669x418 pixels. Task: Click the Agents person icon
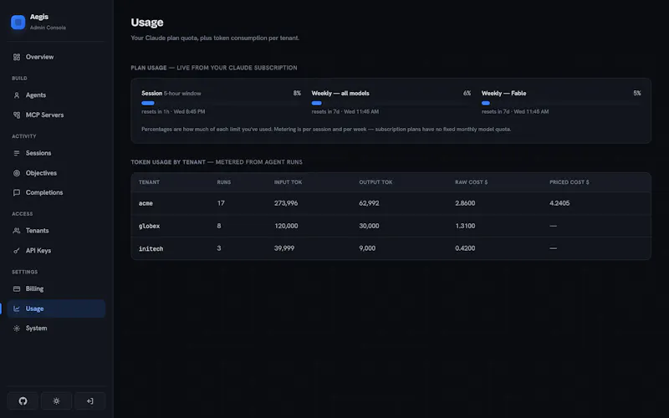point(17,95)
